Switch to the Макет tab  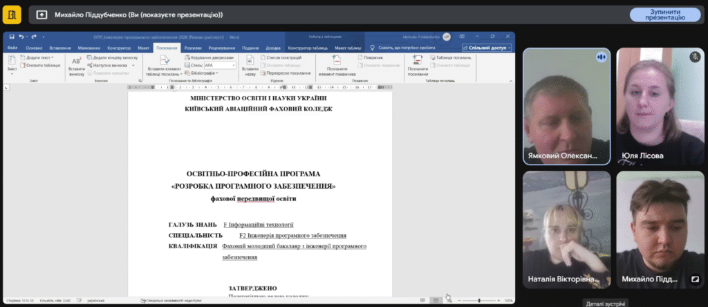tap(144, 48)
